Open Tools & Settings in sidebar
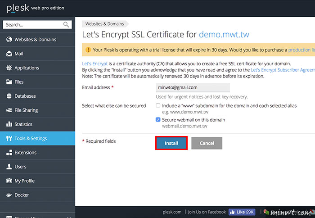This screenshot has width=315, height=218. (37, 138)
